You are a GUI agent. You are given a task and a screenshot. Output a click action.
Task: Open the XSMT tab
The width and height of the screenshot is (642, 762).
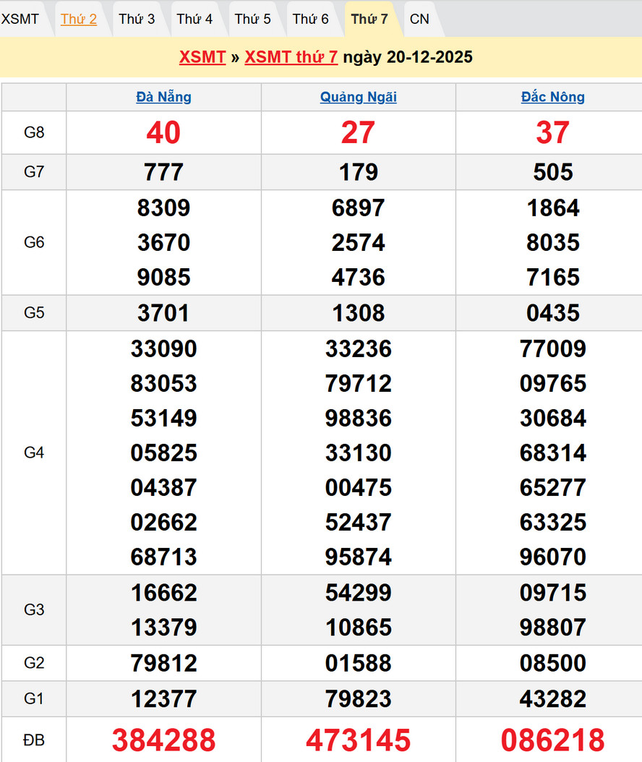coord(20,19)
